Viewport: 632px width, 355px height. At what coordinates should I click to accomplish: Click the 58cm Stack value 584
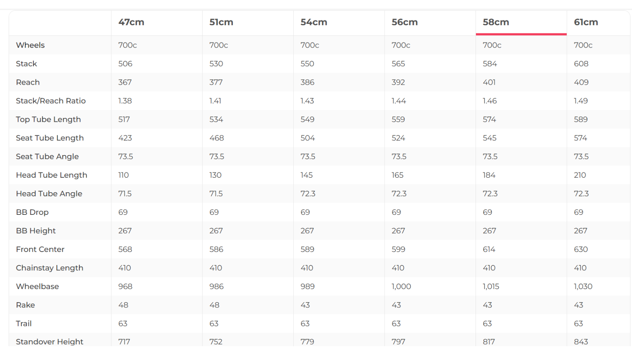(490, 64)
